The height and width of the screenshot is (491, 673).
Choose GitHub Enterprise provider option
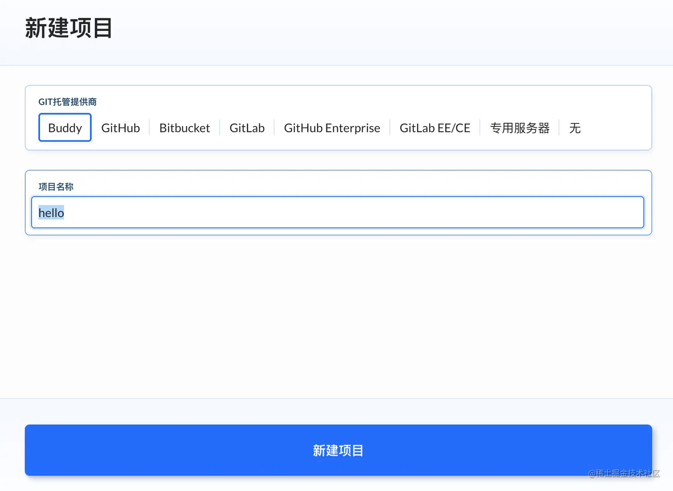(x=332, y=128)
